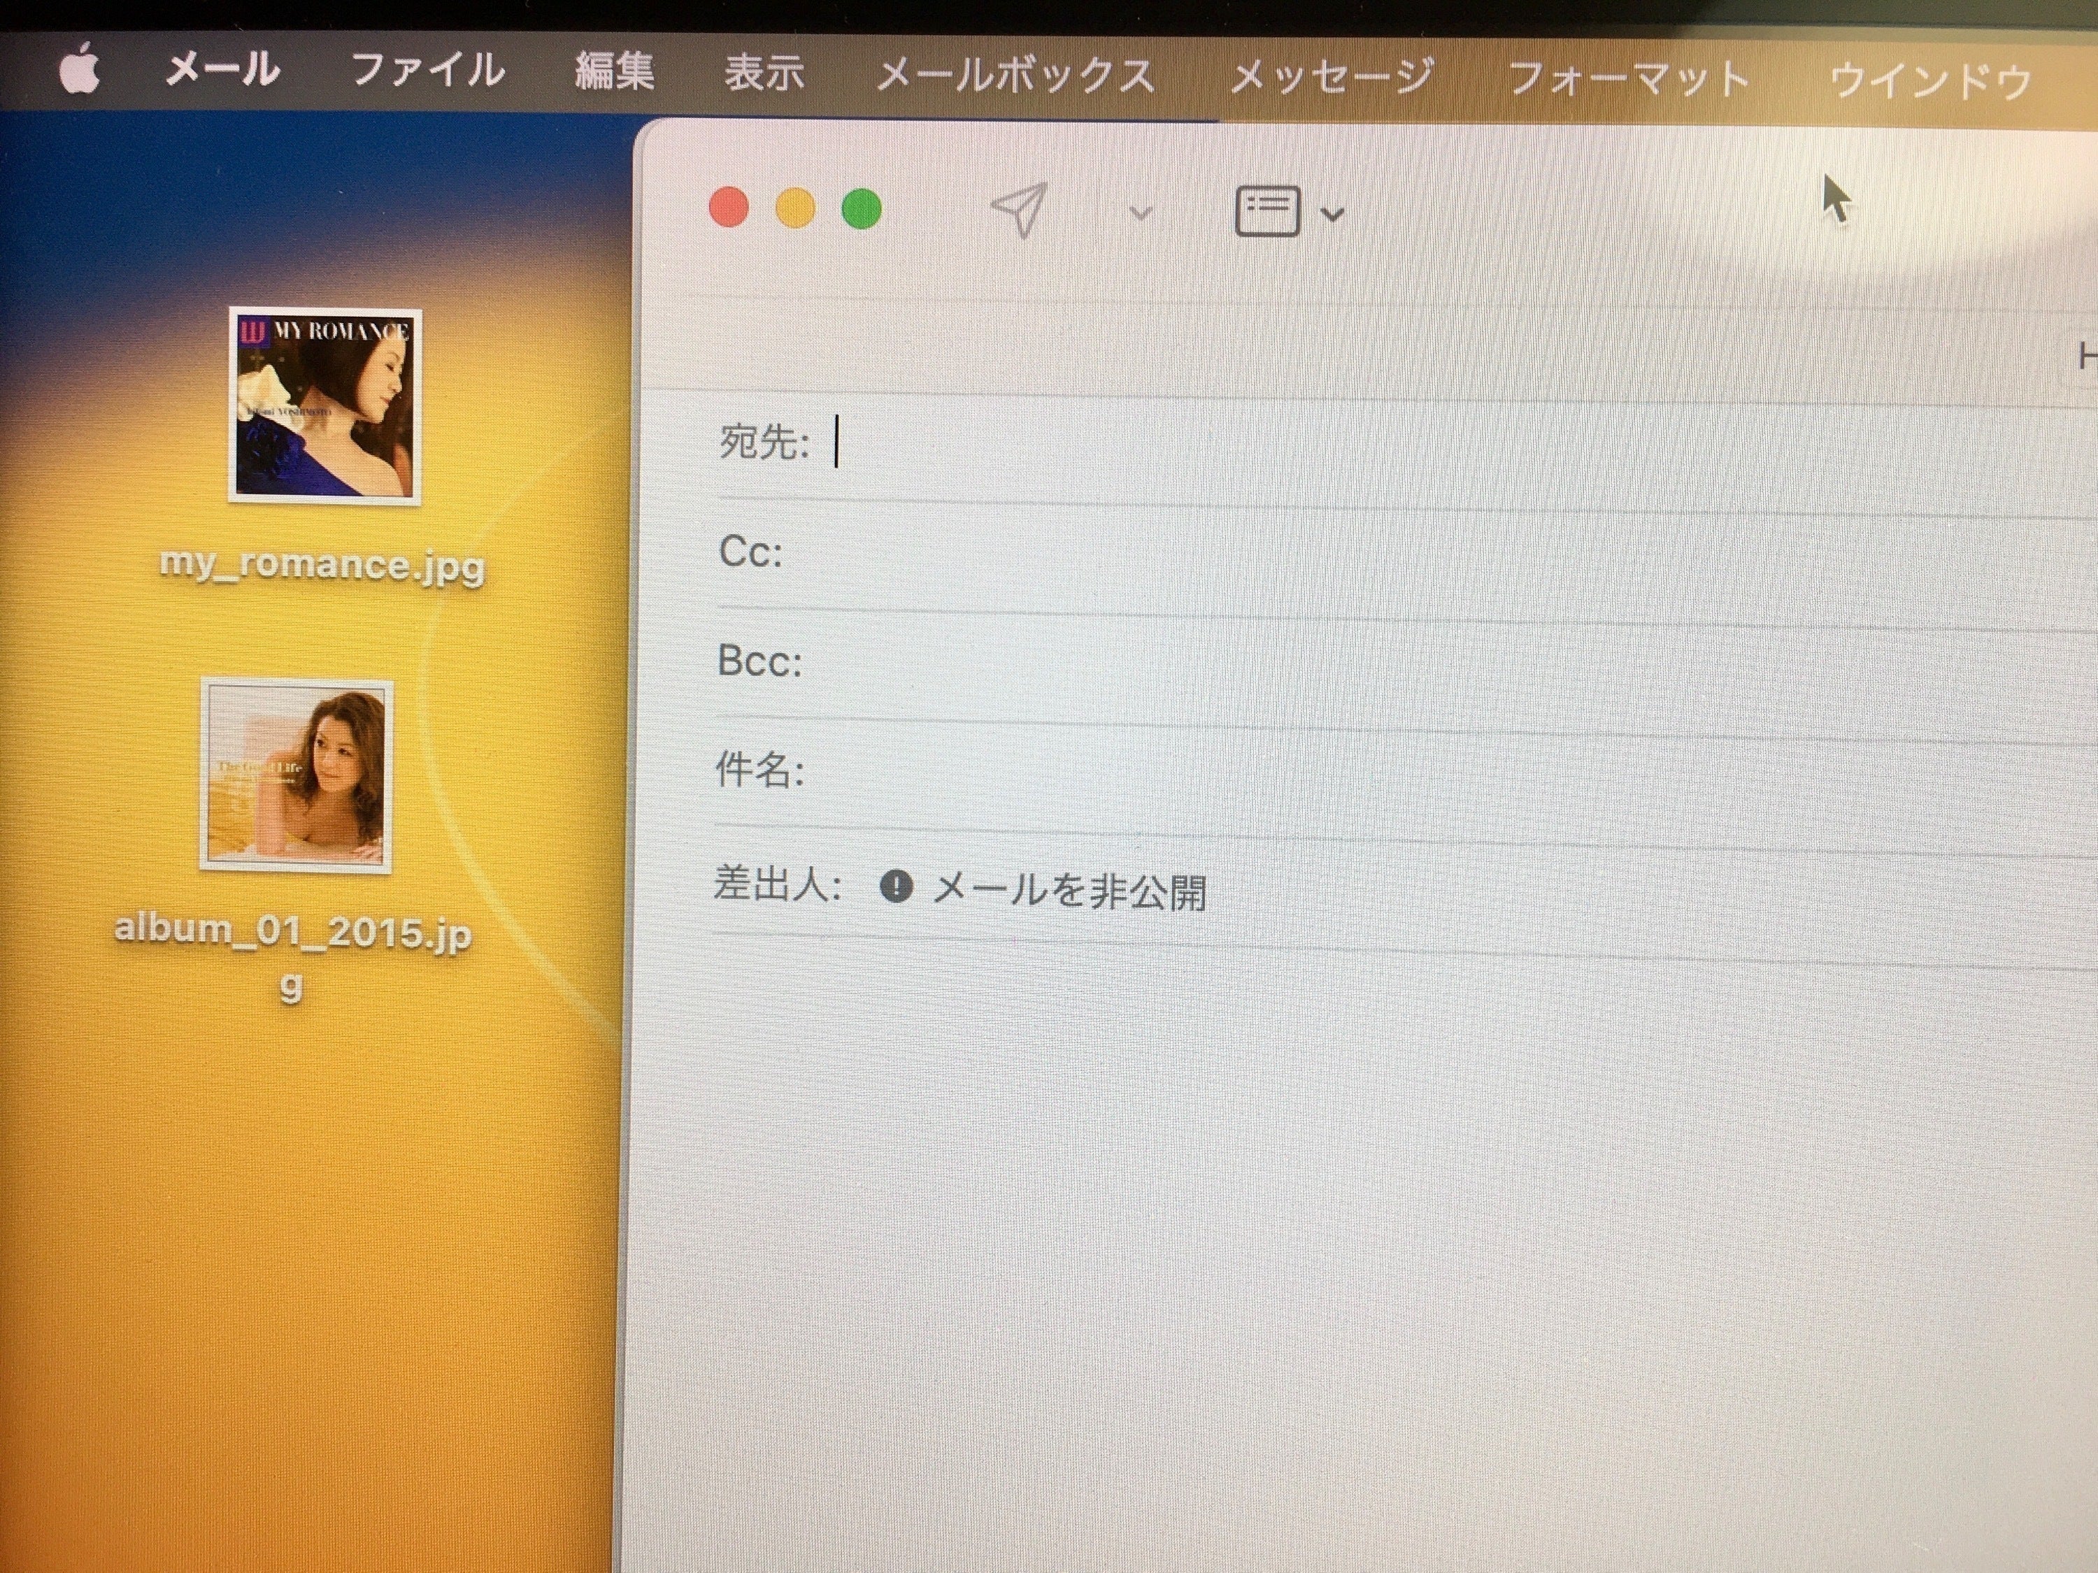
Task: Open the send later dropdown chevron
Action: coord(1141,213)
